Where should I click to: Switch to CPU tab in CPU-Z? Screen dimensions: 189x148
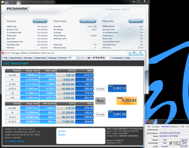coord(149,127)
